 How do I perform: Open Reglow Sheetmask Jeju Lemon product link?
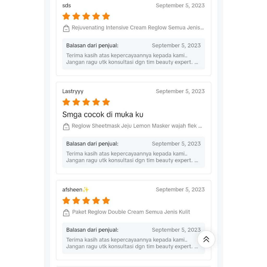pos(137,126)
